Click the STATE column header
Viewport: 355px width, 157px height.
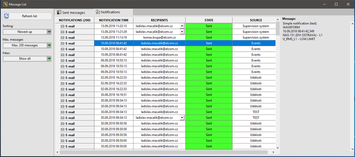pos(209,20)
